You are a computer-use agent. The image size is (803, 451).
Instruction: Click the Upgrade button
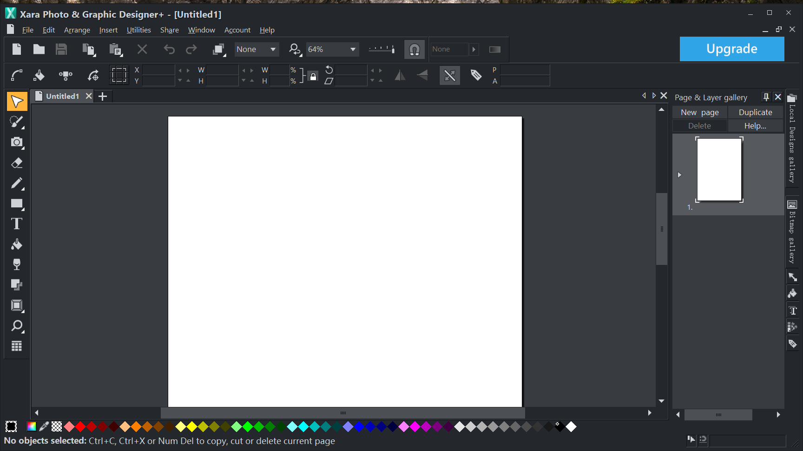[x=732, y=49]
